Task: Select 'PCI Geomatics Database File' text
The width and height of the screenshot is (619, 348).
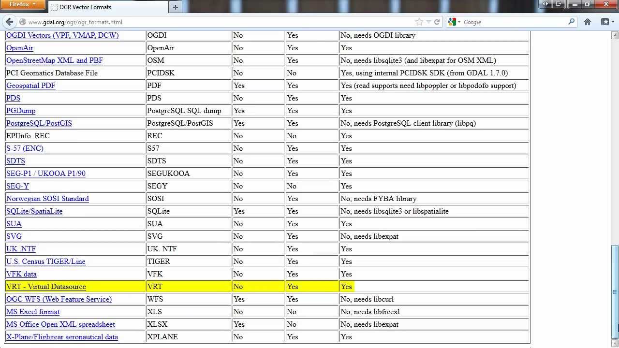Action: [52, 73]
